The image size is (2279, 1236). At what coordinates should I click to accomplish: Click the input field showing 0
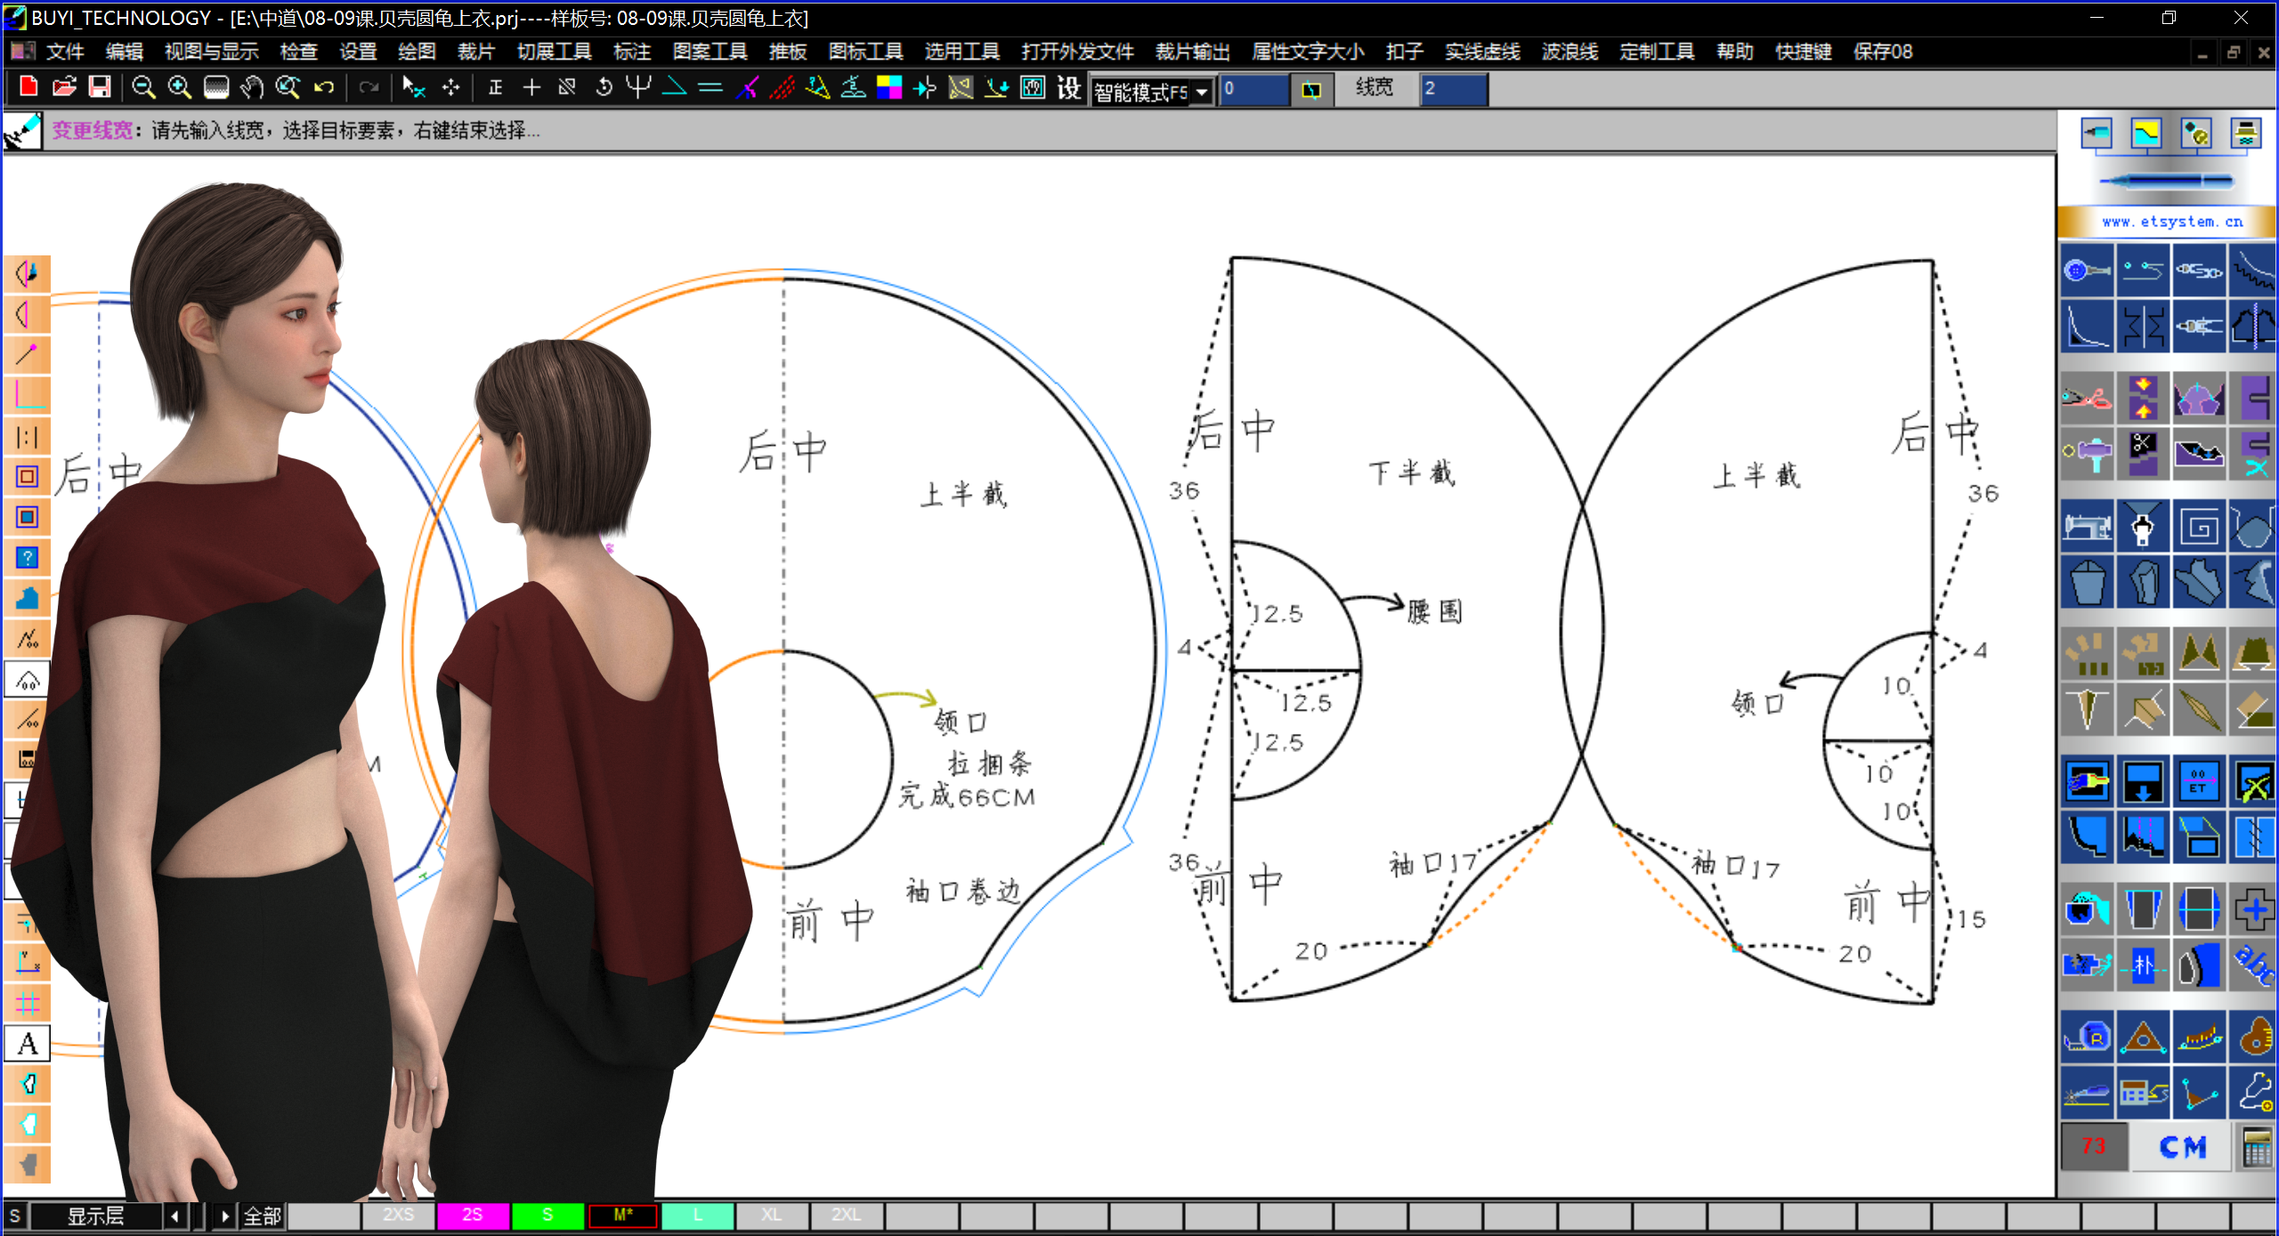[1253, 89]
